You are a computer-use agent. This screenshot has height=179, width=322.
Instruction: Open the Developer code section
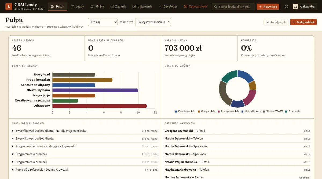pos(168,6)
